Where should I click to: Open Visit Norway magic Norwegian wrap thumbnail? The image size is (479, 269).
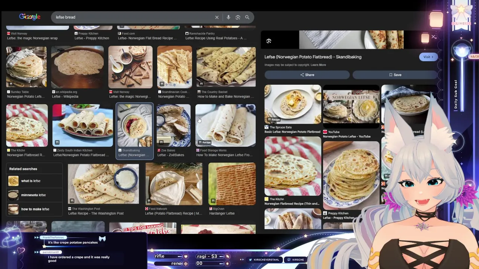click(x=131, y=67)
